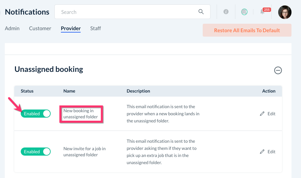Image resolution: width=301 pixels, height=178 pixels.
Task: Open the info icon in header
Action: [226, 12]
